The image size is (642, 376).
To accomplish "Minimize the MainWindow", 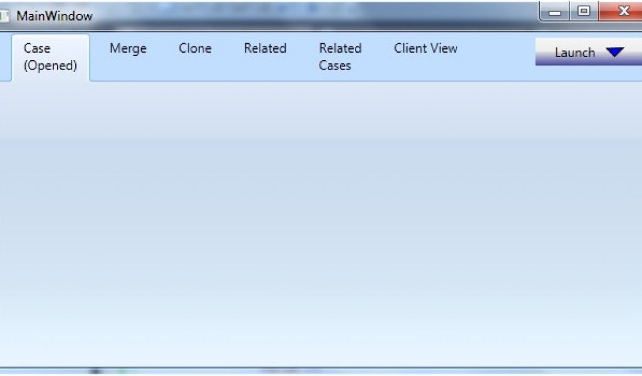I will point(554,11).
